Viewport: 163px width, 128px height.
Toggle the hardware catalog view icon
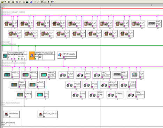[x=42, y=2]
